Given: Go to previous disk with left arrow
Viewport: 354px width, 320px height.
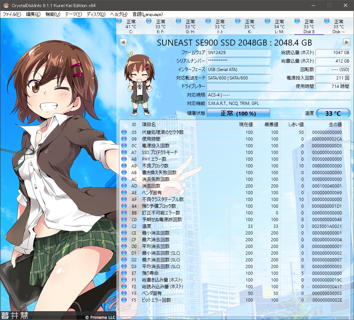Looking at the screenshot, I should click(x=123, y=42).
